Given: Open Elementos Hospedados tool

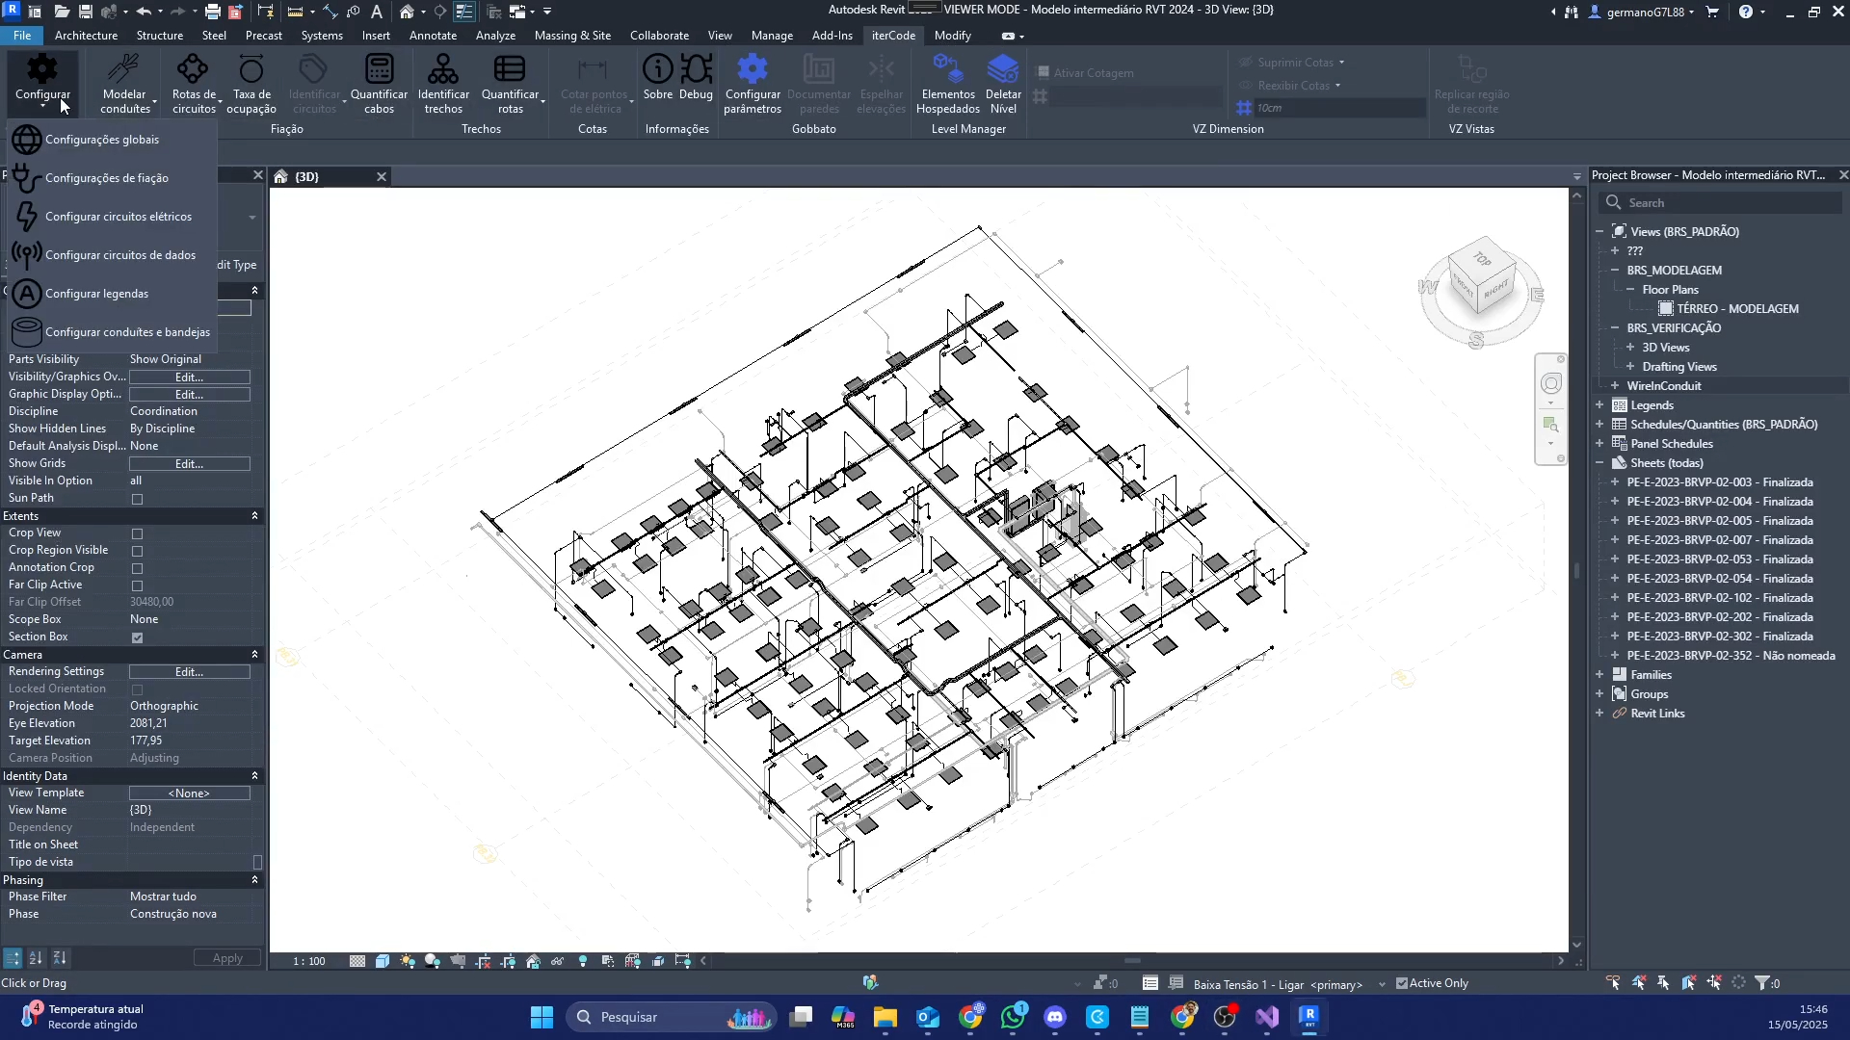Looking at the screenshot, I should pyautogui.click(x=948, y=69).
